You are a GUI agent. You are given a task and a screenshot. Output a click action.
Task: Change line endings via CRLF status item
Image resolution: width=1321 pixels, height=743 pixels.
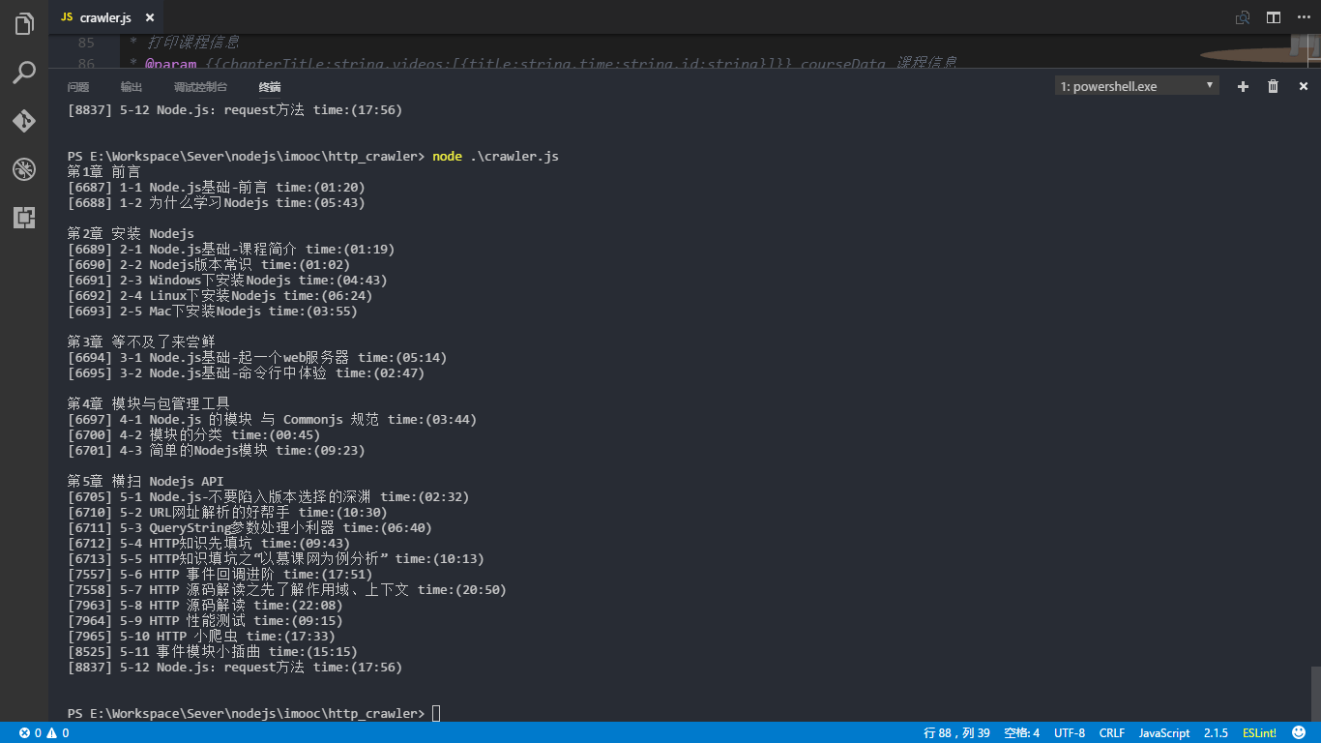[1112, 733]
